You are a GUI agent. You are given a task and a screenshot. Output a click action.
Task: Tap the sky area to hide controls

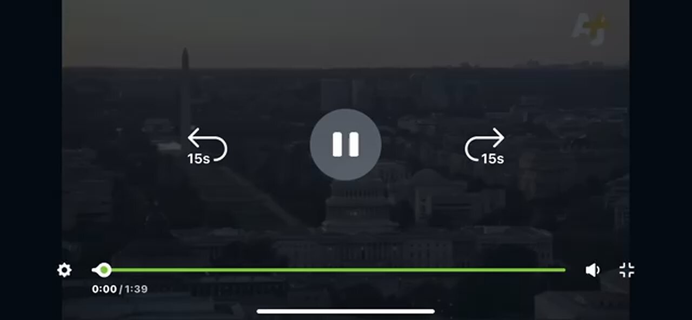pyautogui.click(x=346, y=32)
